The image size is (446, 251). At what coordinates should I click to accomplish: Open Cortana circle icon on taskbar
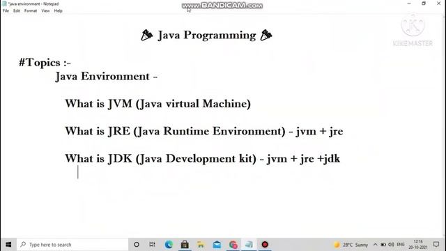(137, 245)
